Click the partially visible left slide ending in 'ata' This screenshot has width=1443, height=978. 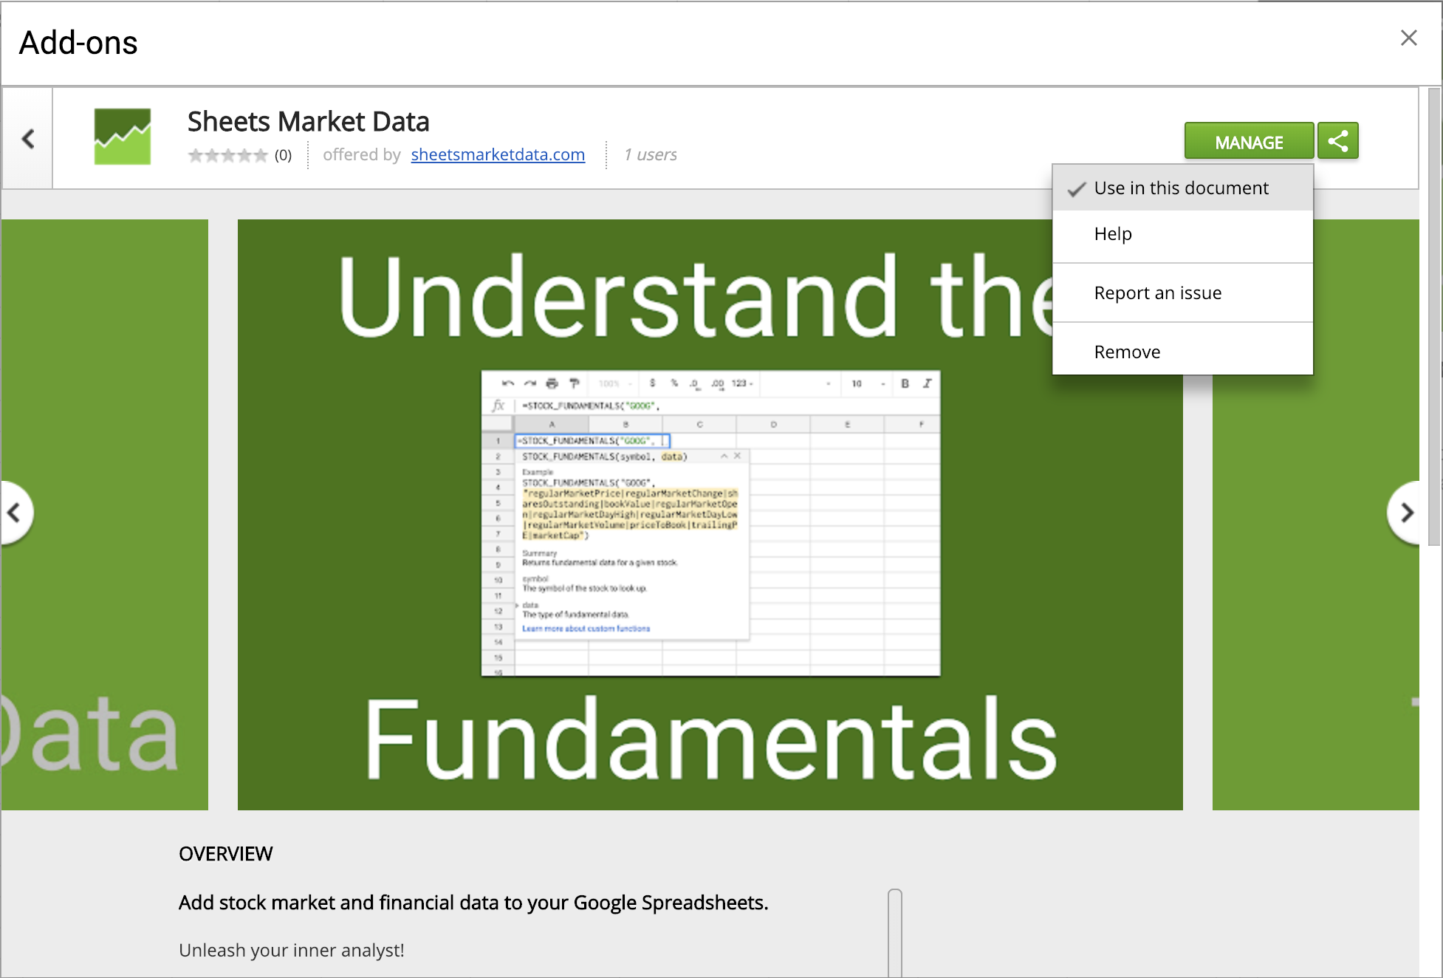[x=105, y=515]
